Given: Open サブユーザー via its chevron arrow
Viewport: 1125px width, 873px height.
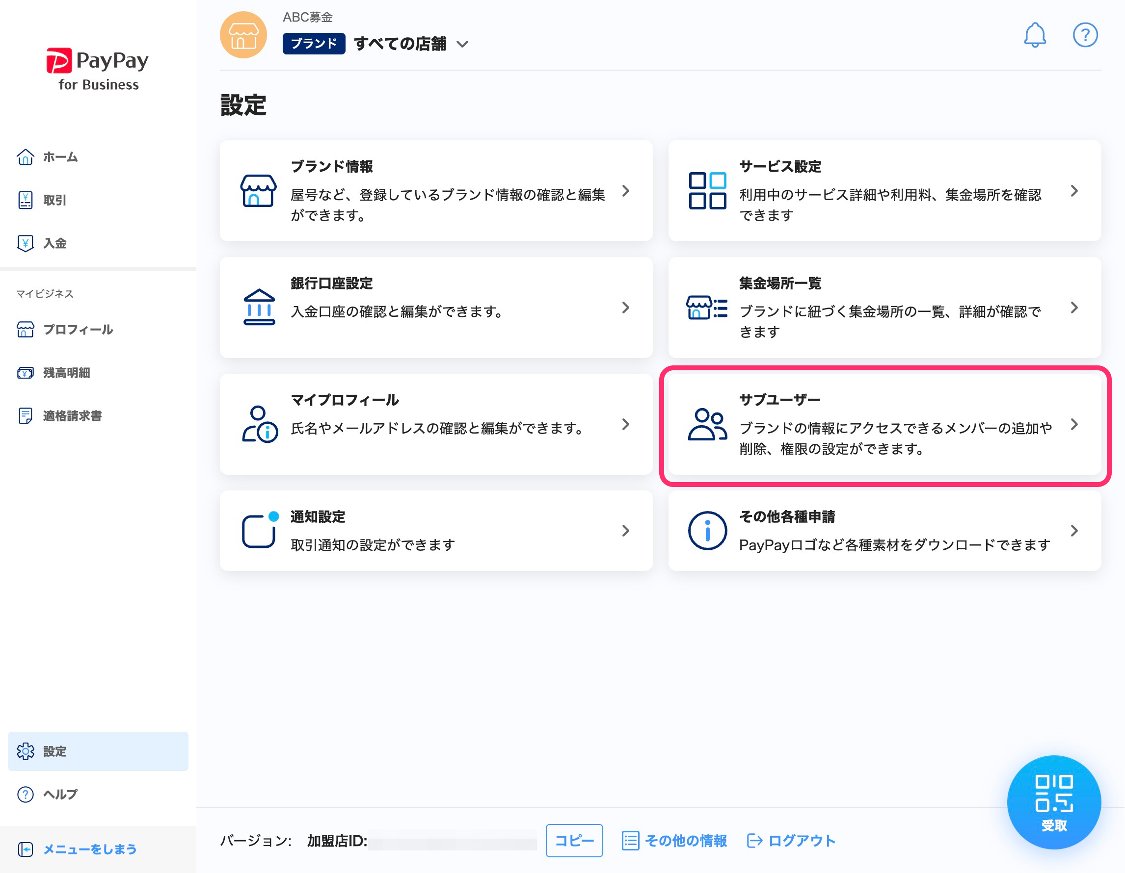Looking at the screenshot, I should pos(1074,425).
